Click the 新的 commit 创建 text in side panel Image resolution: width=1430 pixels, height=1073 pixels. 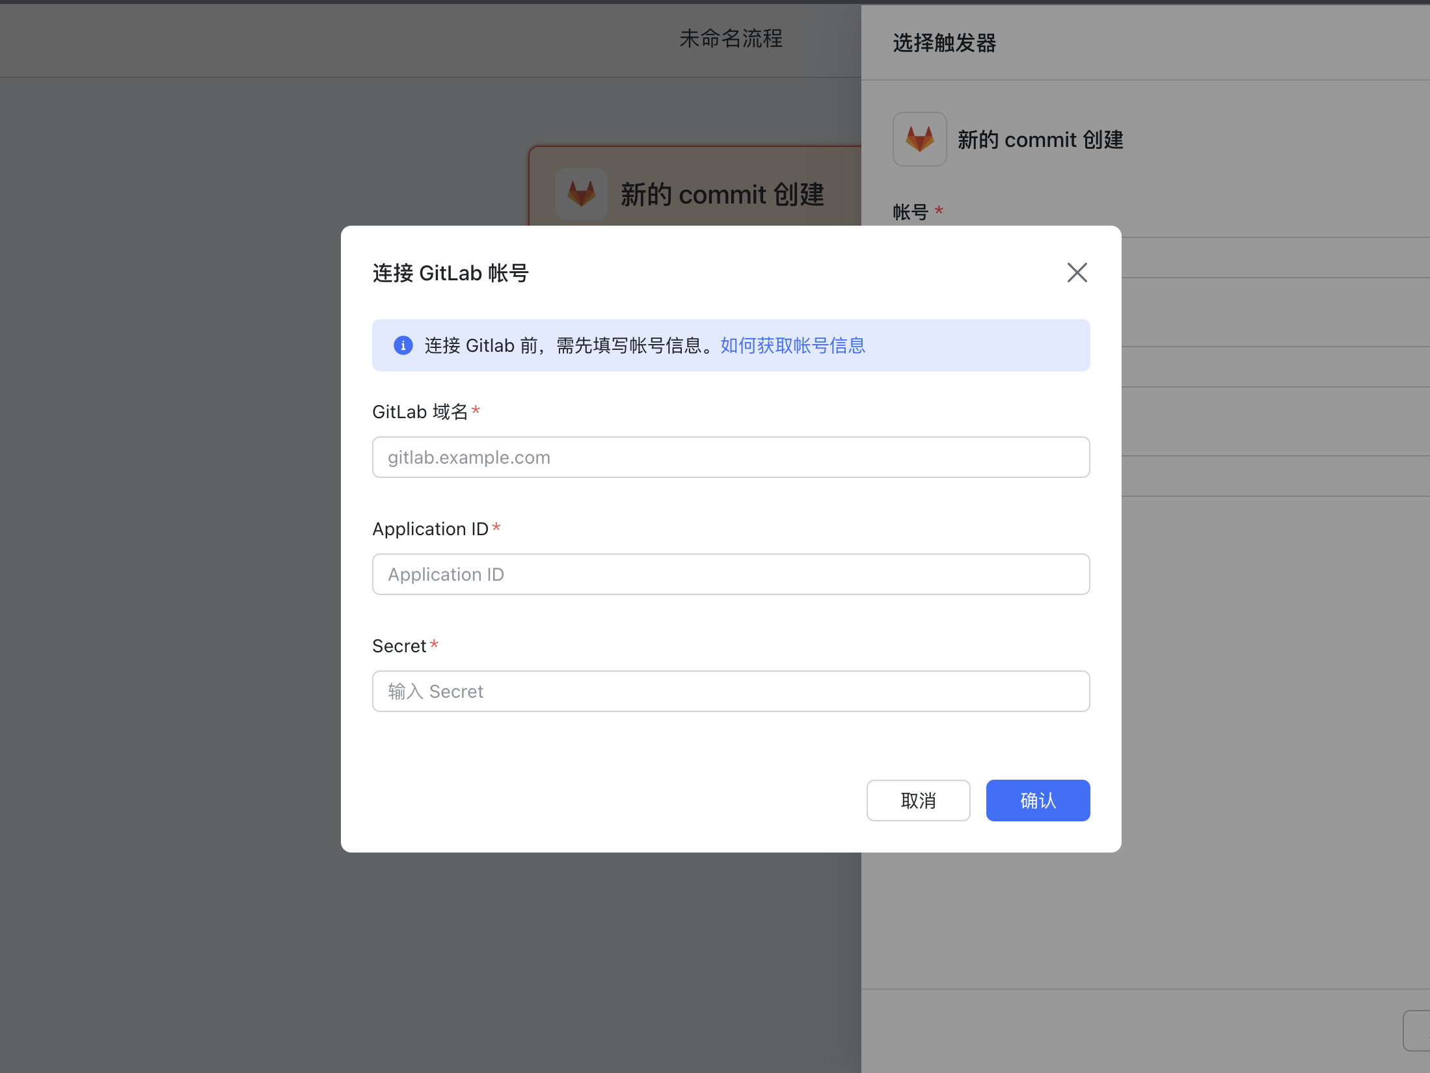pyautogui.click(x=1040, y=140)
